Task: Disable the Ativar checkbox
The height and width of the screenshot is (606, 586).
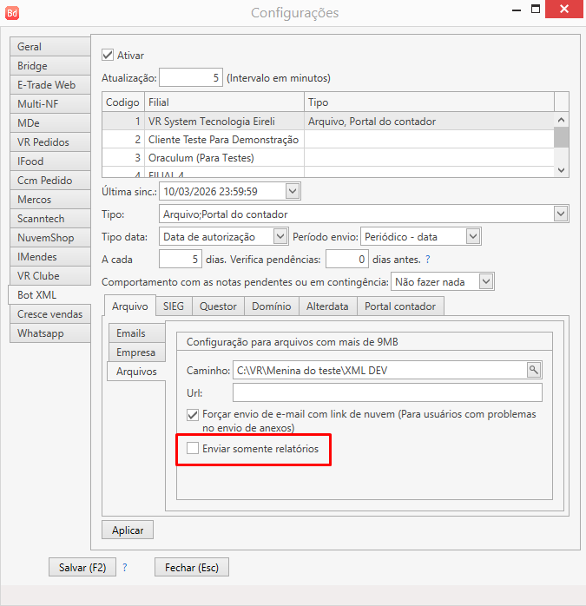Action: tap(109, 55)
